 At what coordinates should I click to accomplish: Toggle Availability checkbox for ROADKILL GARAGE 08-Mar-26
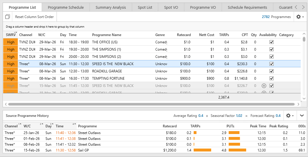[x=272, y=71]
